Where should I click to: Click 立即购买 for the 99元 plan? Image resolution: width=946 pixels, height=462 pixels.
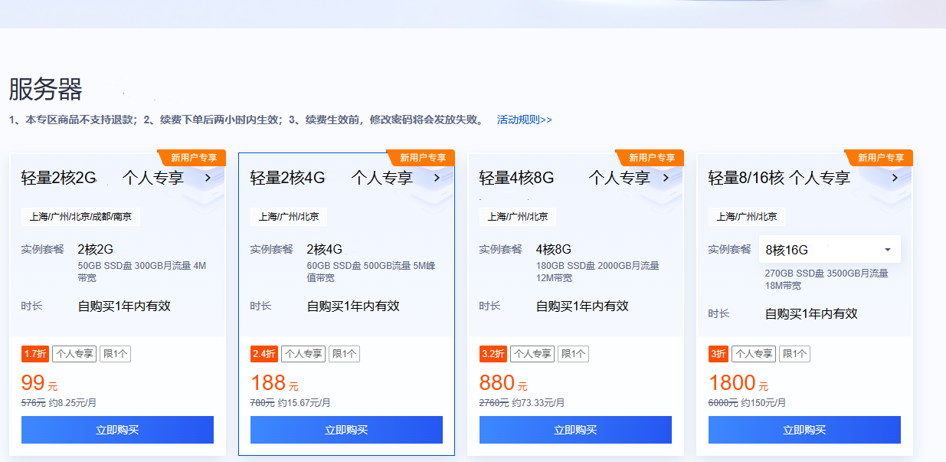coord(117,430)
